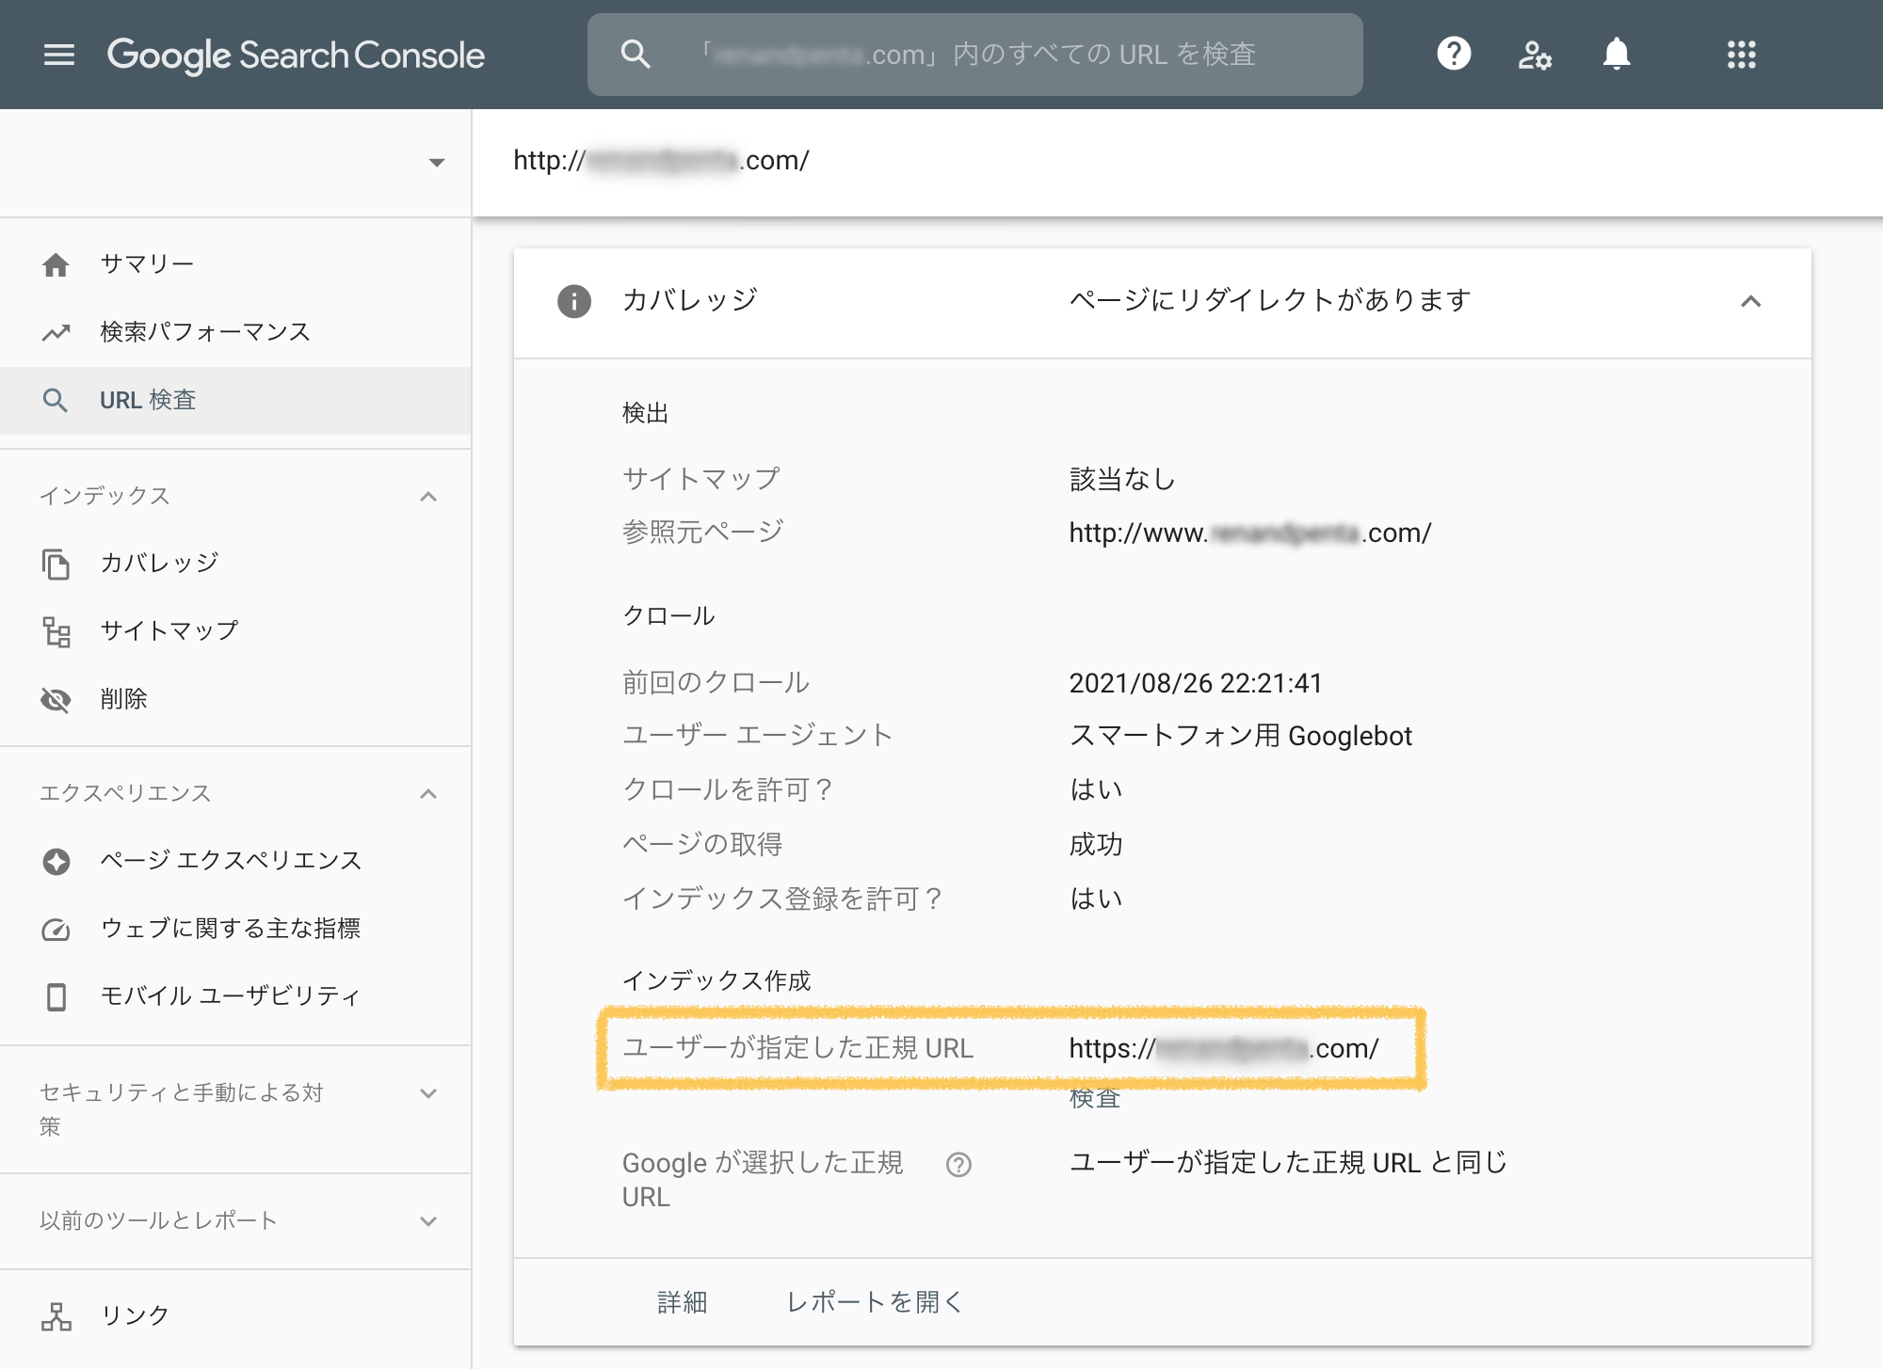Expand セキュリティと手動による対策 section
Viewport: 1883px width, 1369px height.
[428, 1093]
